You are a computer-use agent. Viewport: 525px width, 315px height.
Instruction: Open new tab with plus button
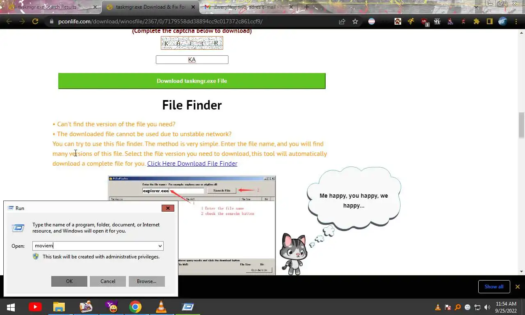(306, 7)
